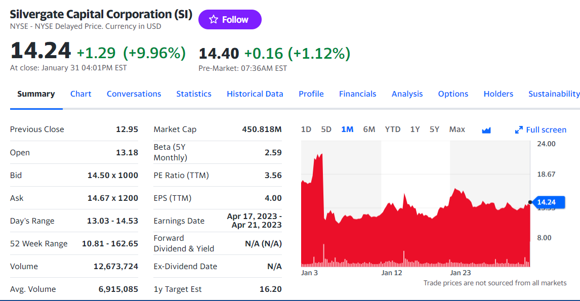Select the 5D chart range
This screenshot has width=580, height=301.
326,130
